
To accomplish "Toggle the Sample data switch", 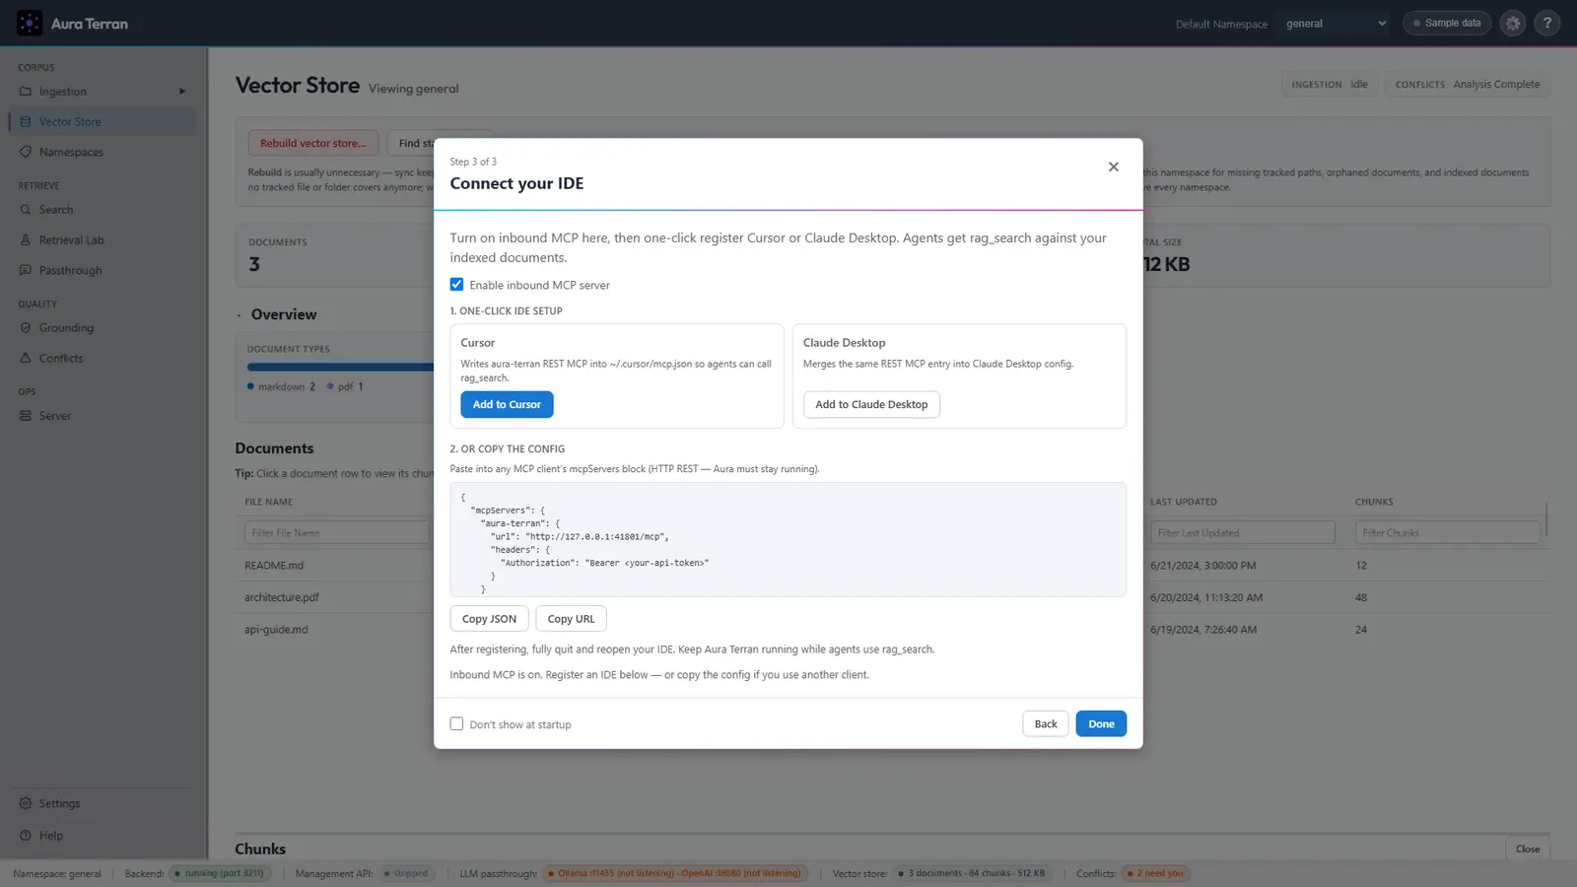I will coord(1447,23).
